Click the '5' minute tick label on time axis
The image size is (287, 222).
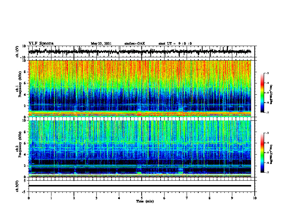point(142,198)
